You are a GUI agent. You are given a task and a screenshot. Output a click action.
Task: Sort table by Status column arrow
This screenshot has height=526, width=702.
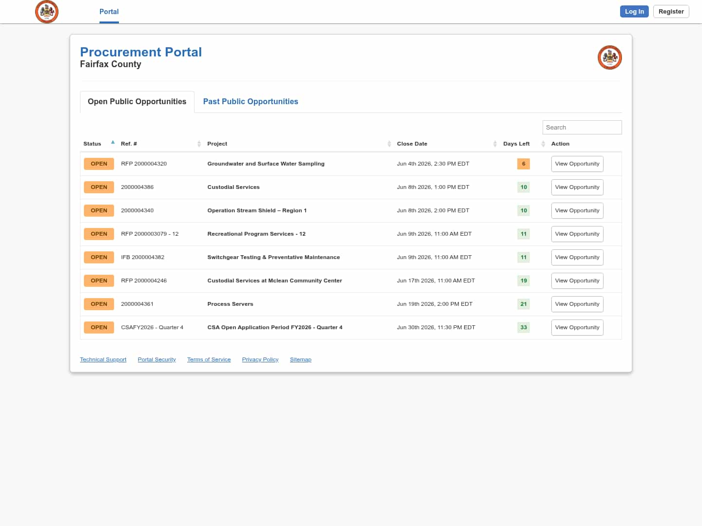coord(113,143)
